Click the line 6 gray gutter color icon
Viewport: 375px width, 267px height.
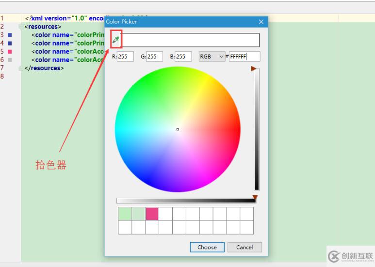[x=10, y=60]
